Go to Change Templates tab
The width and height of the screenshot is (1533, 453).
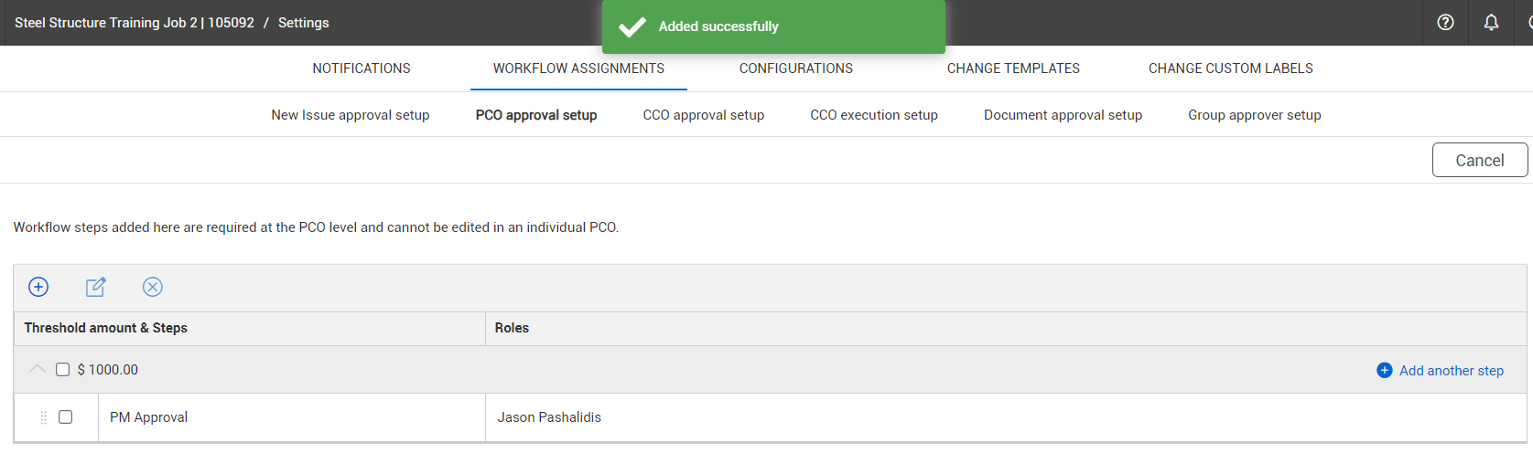point(1013,68)
